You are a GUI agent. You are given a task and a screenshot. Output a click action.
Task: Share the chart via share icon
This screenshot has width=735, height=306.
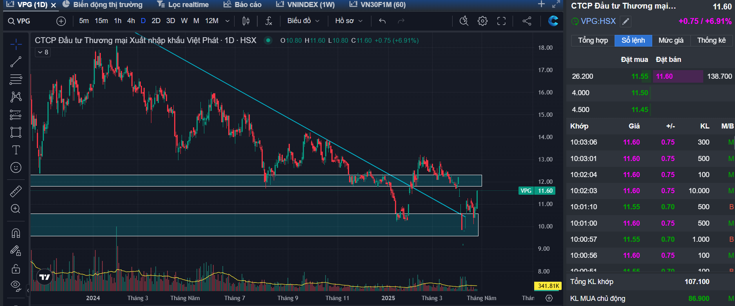pos(527,21)
